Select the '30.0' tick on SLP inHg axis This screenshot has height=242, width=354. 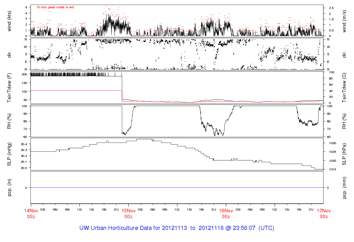tap(24, 168)
